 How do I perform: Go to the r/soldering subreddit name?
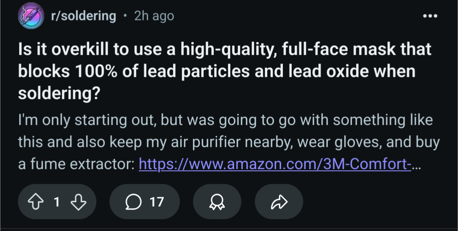click(x=83, y=16)
